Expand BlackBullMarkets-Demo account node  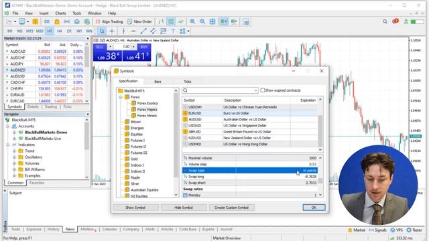(14, 133)
